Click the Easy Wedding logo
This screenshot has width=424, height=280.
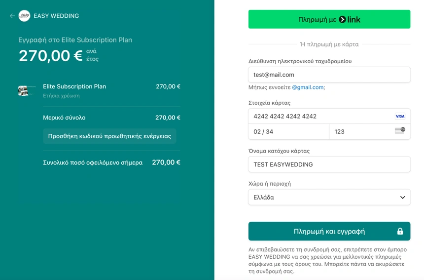click(x=24, y=16)
